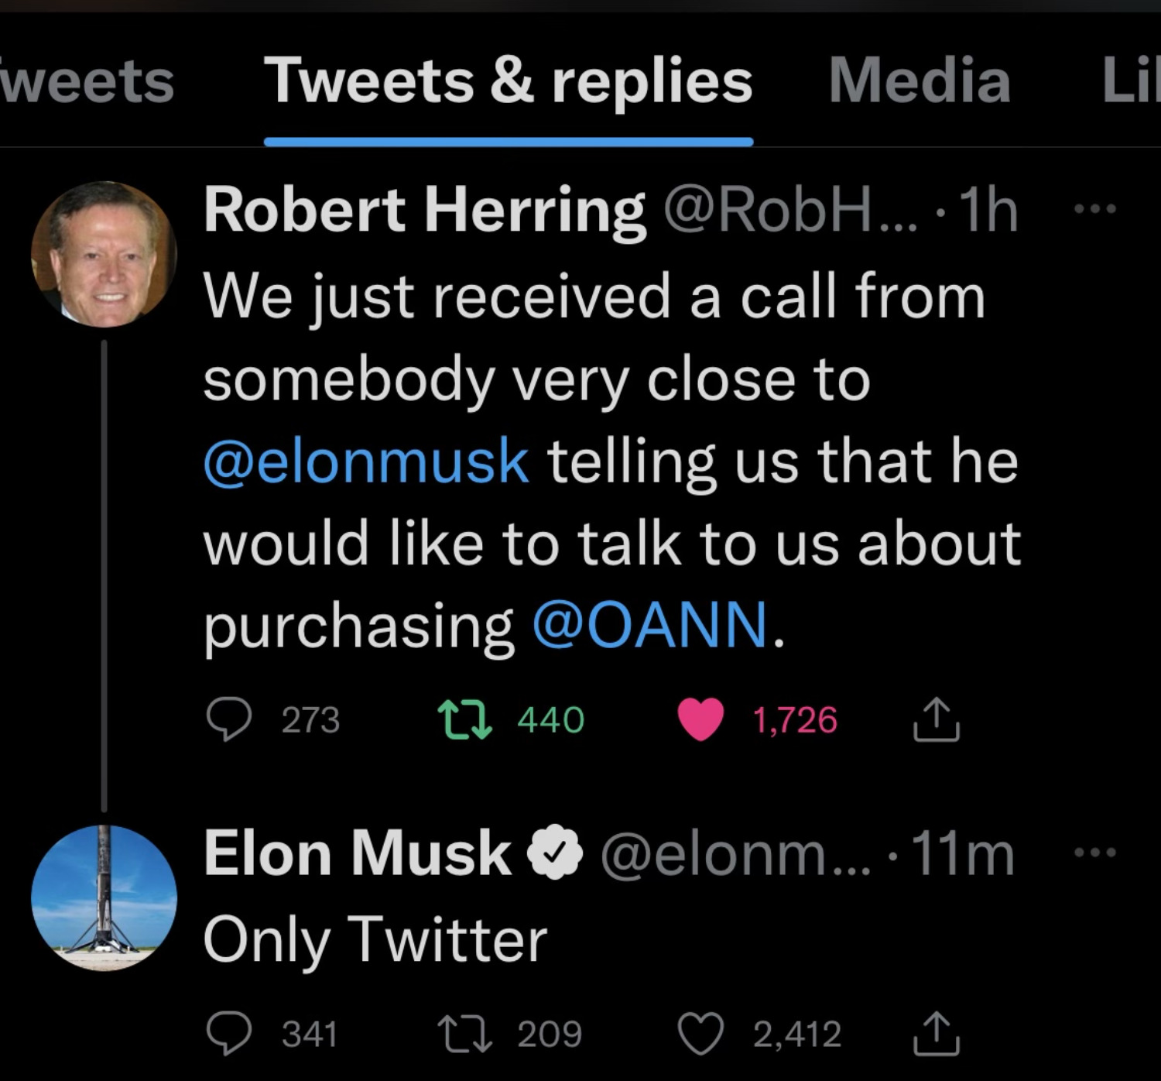Screen dimensions: 1161x1081
Task: Undo retweet on Robert Herring's tweet
Action: (x=464, y=719)
